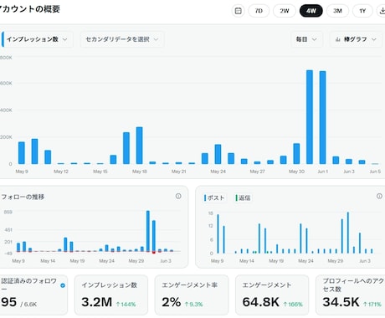Viewport: 385px width, 318px height.
Task: Open the 毎日 interval dropdown
Action: tap(306, 39)
